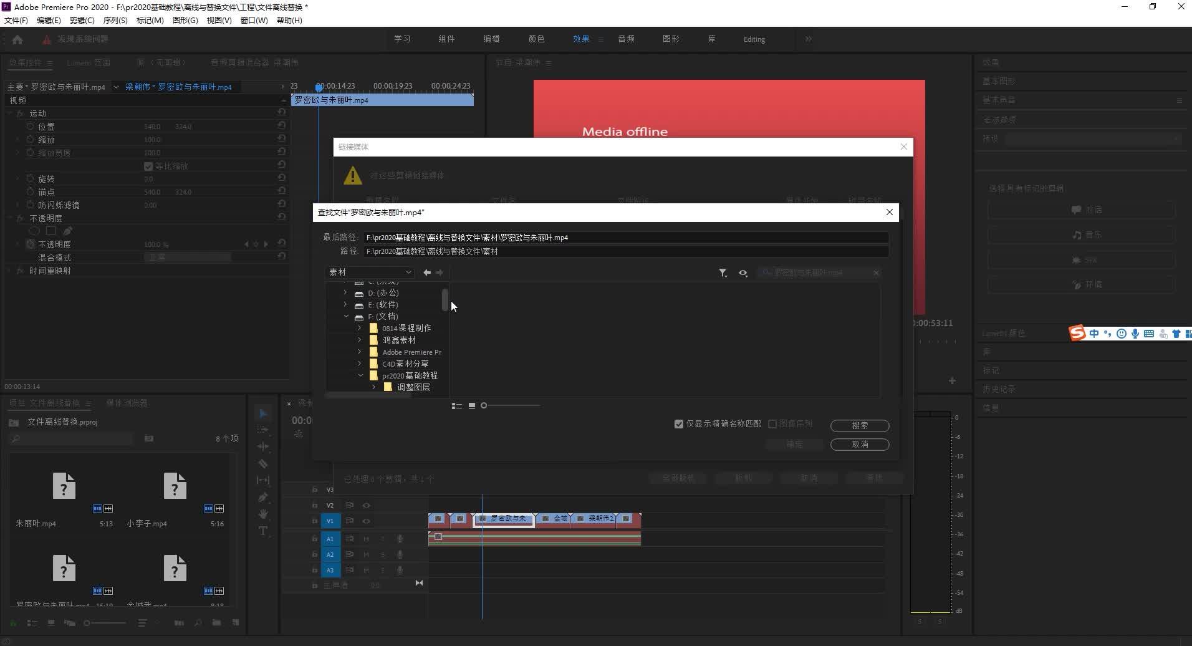
Task: Expand the D: (办公) drive
Action: [x=345, y=292]
